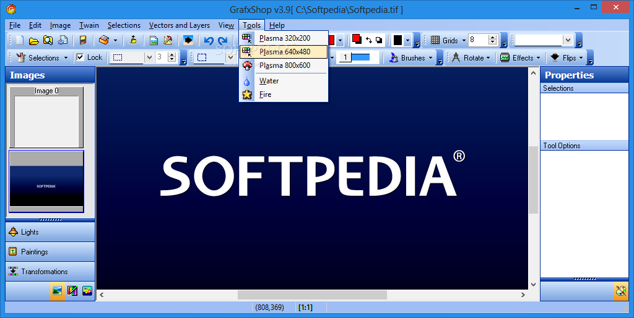Open the printer options dropdown arrow
The height and width of the screenshot is (318, 634).
[115, 40]
